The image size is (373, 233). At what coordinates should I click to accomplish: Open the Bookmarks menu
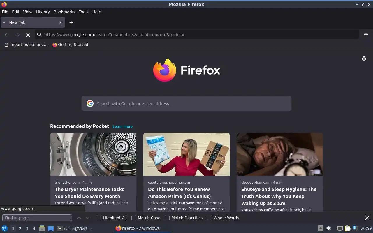(x=64, y=12)
